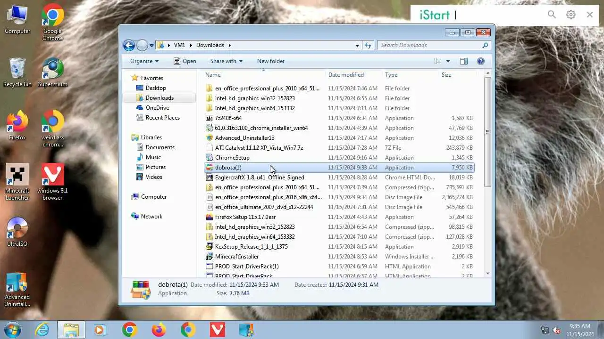Select Firefox Setup 115.17.0esr file
This screenshot has width=604, height=339.
coord(339,217)
